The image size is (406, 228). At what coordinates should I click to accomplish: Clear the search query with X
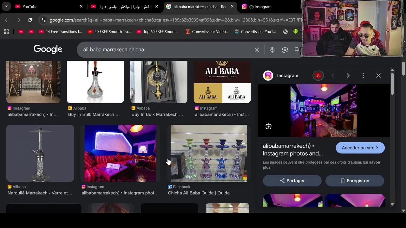[257, 50]
